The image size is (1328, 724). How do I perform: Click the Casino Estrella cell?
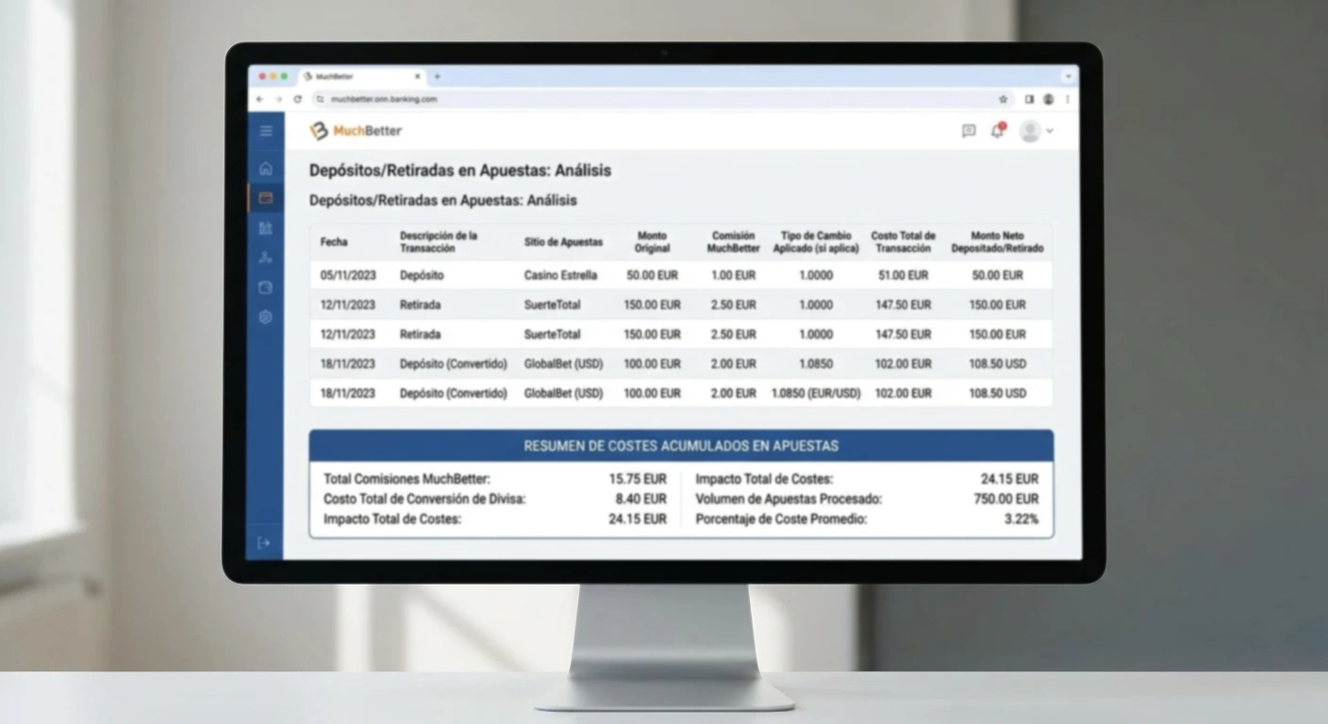(x=560, y=275)
